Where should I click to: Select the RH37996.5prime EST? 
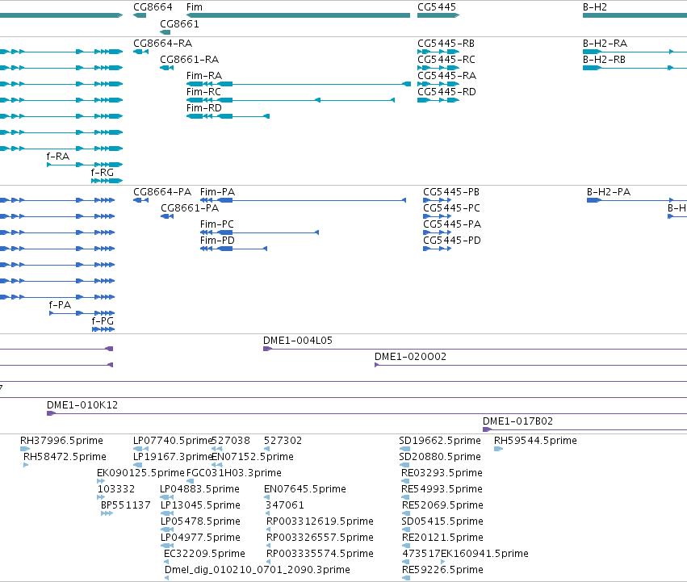(25, 449)
